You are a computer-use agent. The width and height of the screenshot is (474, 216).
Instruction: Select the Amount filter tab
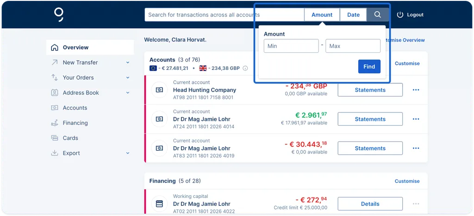pyautogui.click(x=322, y=15)
